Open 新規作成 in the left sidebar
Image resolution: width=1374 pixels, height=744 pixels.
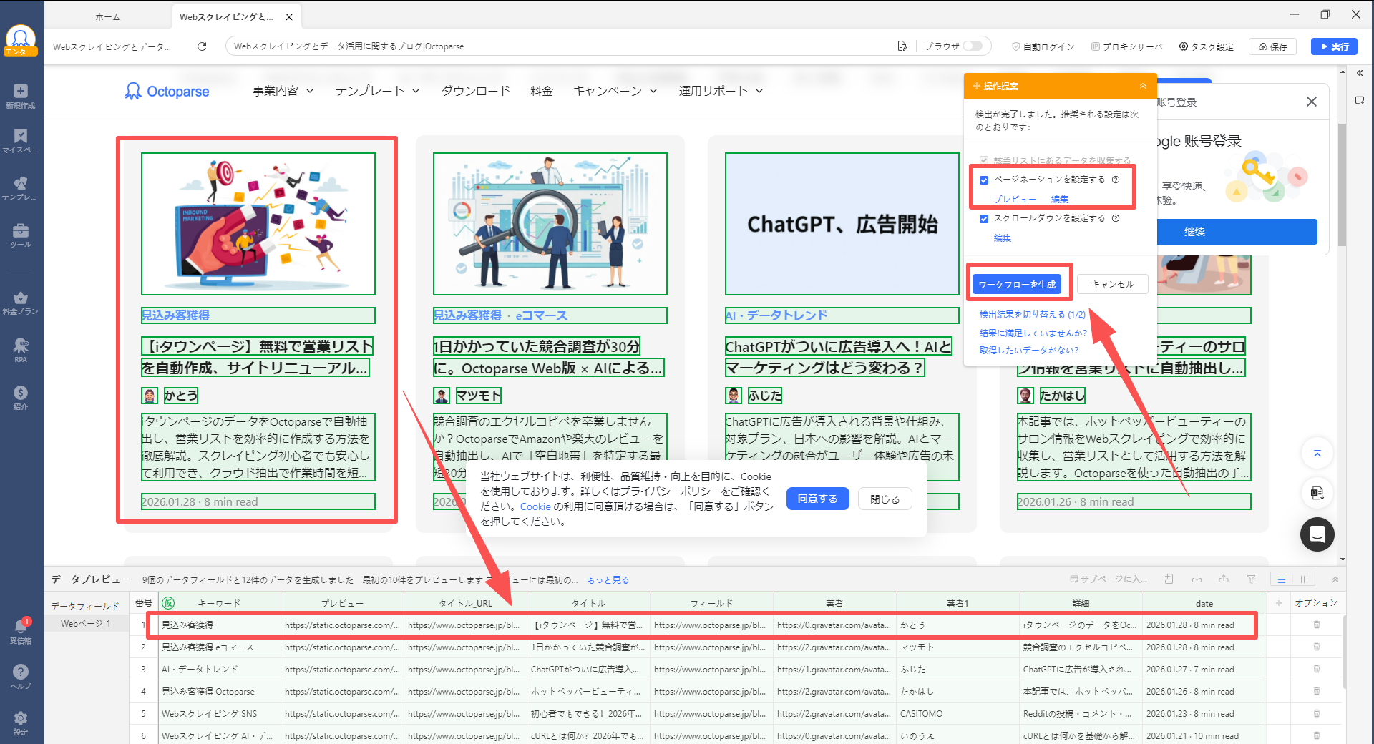click(21, 94)
